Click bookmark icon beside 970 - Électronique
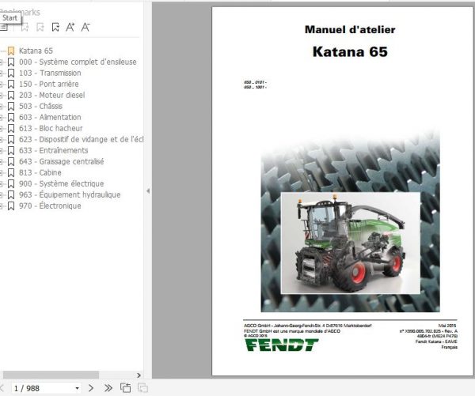 pyautogui.click(x=11, y=206)
